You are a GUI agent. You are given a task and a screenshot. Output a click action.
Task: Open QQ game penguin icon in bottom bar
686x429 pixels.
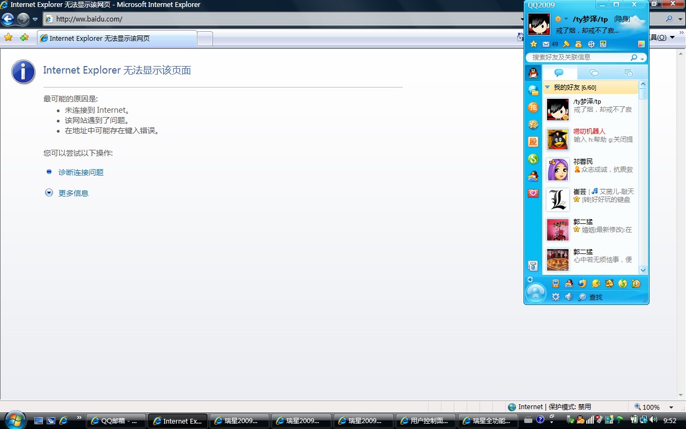[x=569, y=283]
